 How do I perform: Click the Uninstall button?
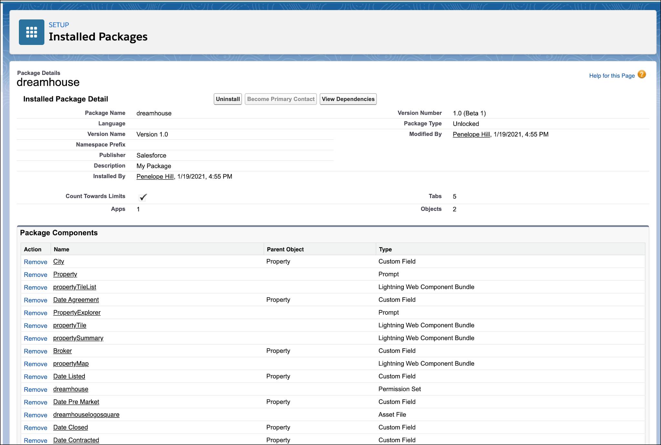coord(228,99)
